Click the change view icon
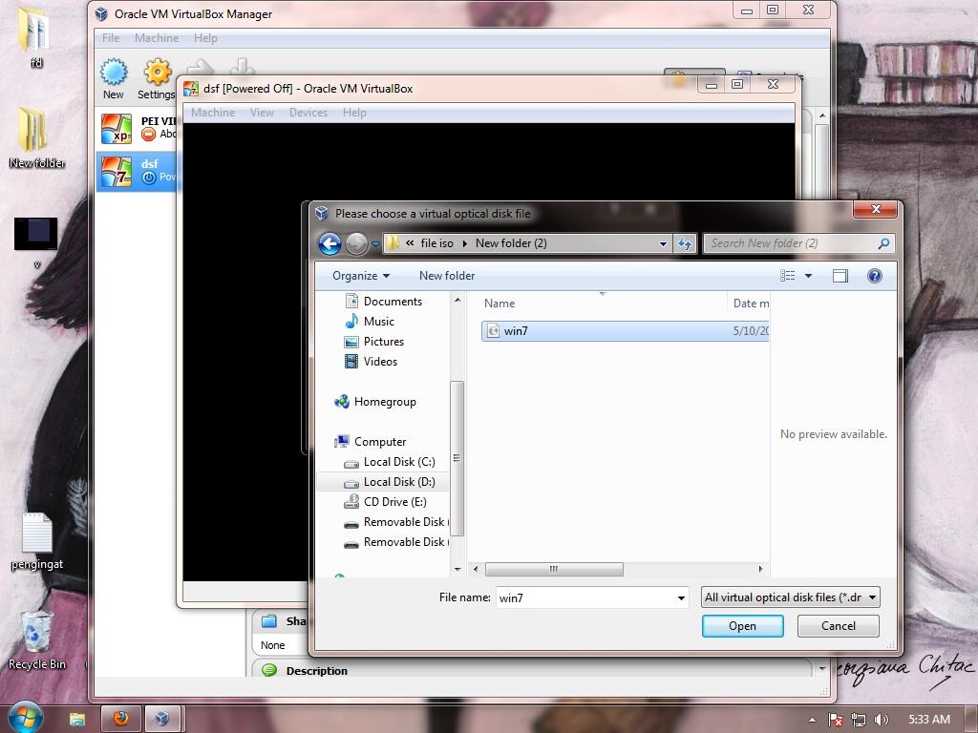Viewport: 978px width, 733px height. pyautogui.click(x=788, y=276)
